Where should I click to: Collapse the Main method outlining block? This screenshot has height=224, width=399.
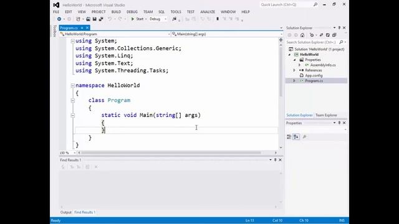[x=73, y=116]
